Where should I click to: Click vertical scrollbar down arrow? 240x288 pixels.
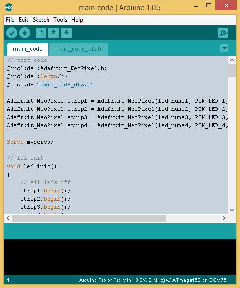[x=232, y=210]
